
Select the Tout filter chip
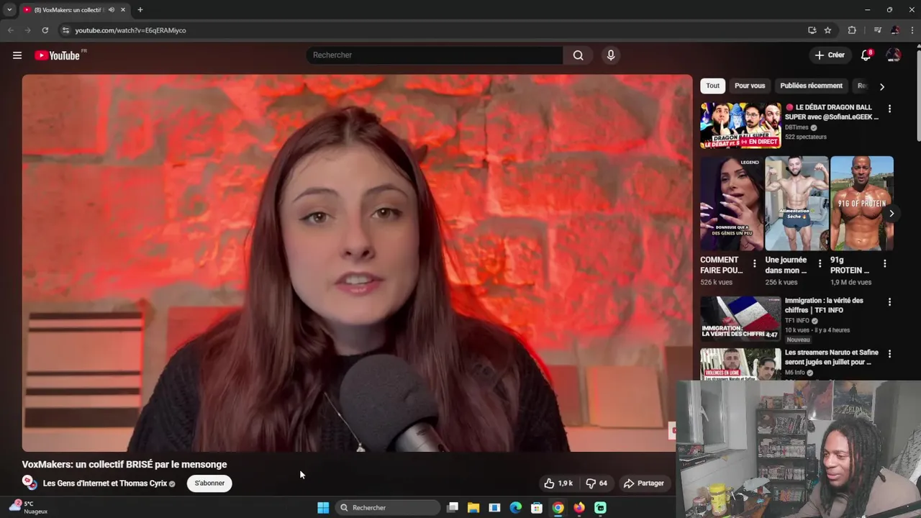[x=712, y=86]
